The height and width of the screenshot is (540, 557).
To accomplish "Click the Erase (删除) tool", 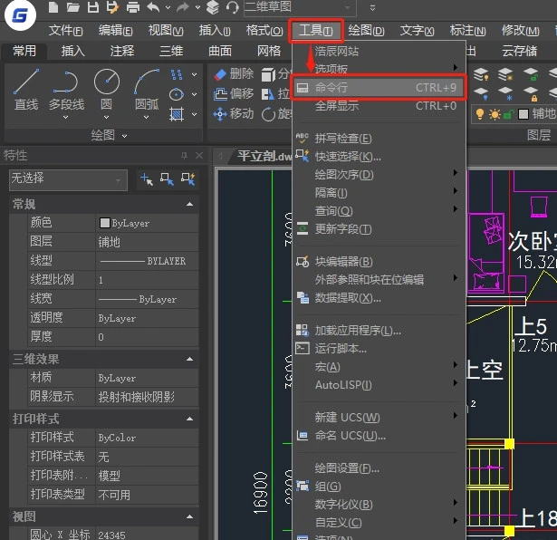I will pyautogui.click(x=234, y=74).
